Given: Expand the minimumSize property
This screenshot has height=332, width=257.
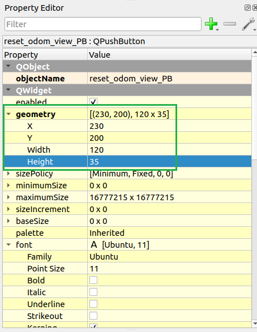Looking at the screenshot, I should click(8, 186).
